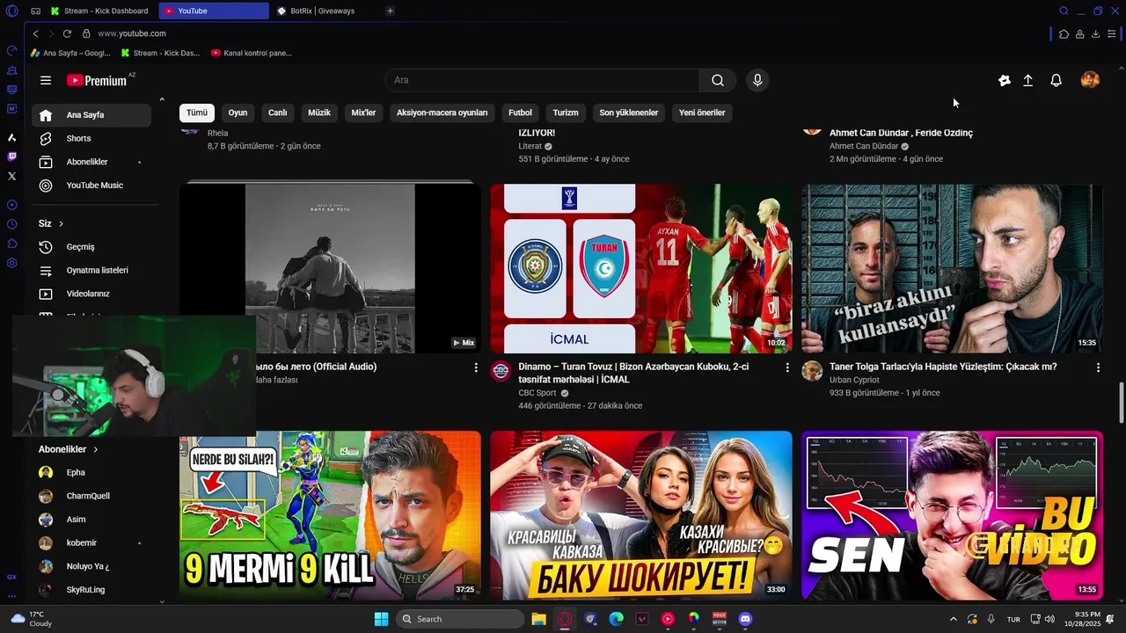Select the Canlı filter chip
Image resolution: width=1126 pixels, height=633 pixels.
tap(278, 113)
